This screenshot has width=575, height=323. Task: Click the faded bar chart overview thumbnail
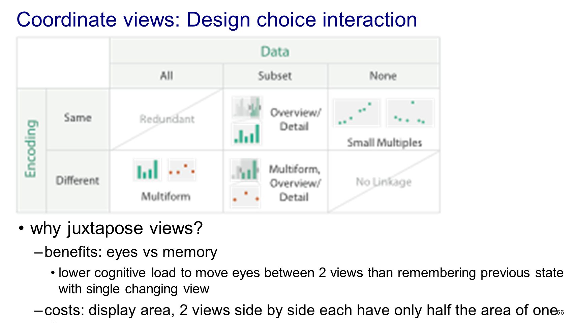pyautogui.click(x=247, y=107)
